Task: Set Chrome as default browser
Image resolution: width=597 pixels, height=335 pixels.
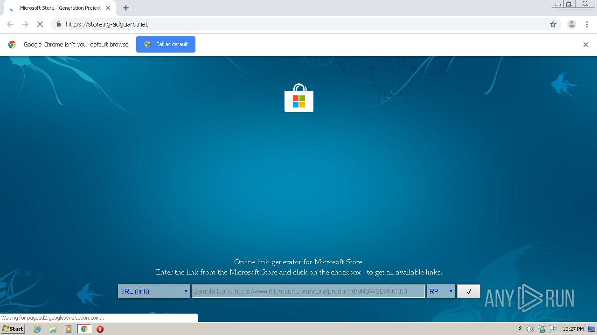Action: tap(166, 44)
